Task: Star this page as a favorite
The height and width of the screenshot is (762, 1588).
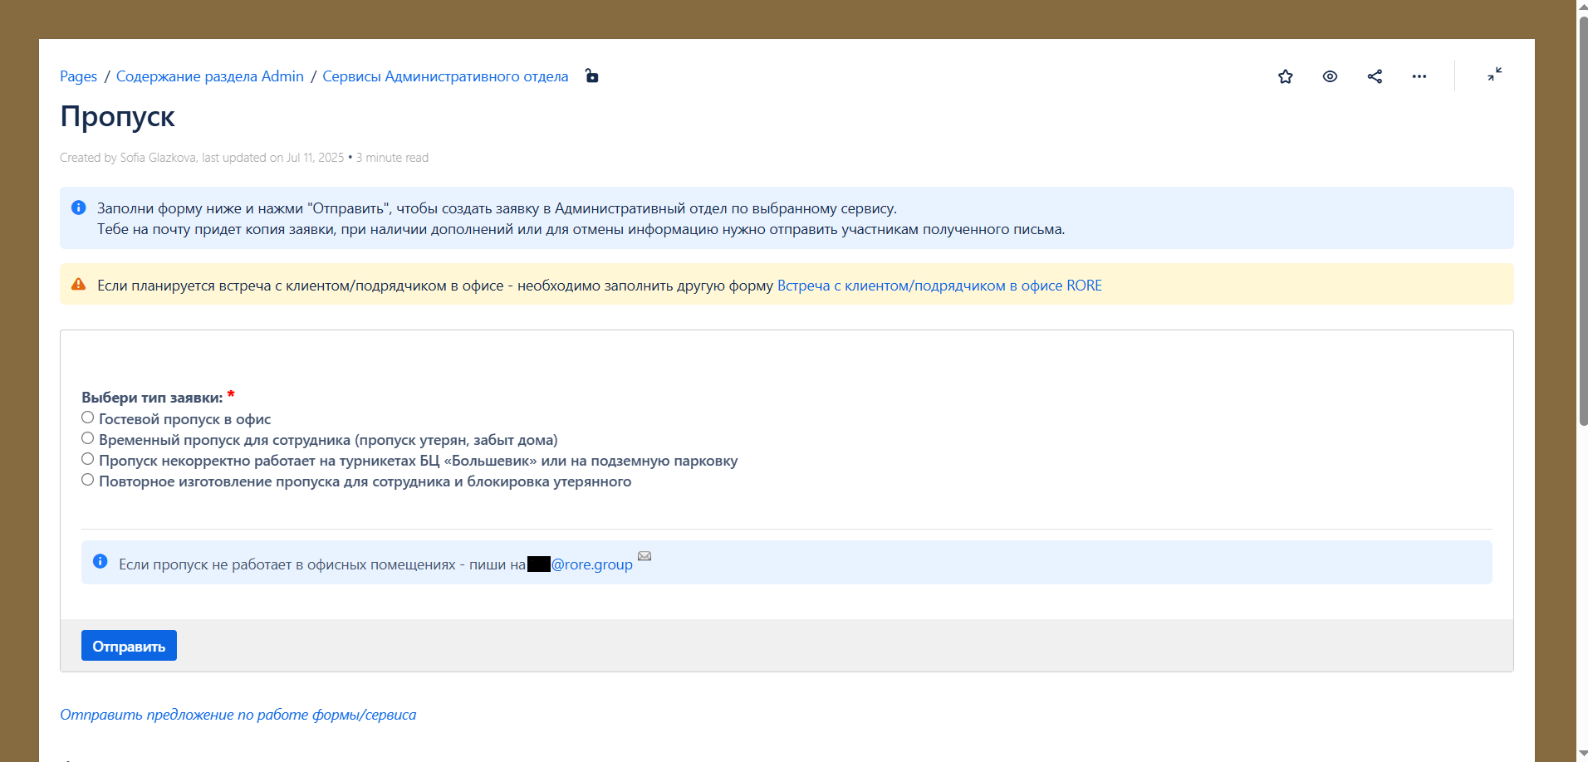Action: [1285, 76]
